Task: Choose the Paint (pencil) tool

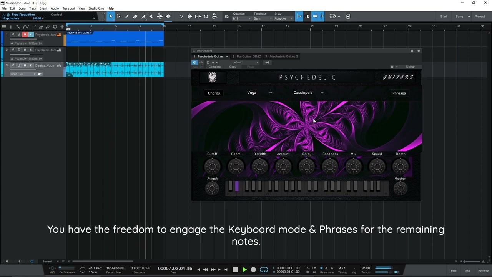Action: 127,17
